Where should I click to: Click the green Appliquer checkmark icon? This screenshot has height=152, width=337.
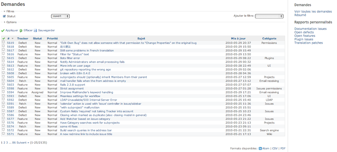click(x=3, y=31)
